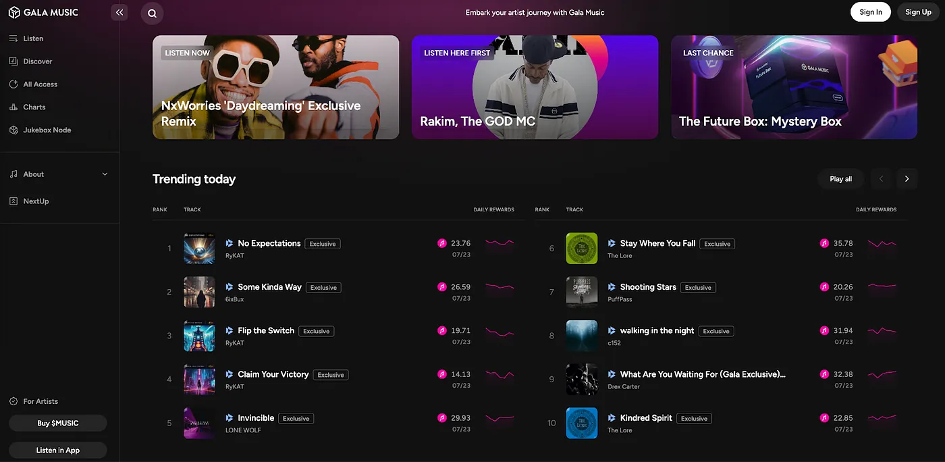Open the Discover menu item
The image size is (945, 462).
pyautogui.click(x=37, y=61)
